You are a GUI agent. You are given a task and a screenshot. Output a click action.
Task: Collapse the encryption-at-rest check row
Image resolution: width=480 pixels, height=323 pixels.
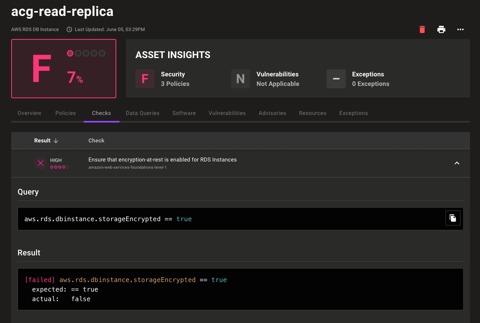457,163
